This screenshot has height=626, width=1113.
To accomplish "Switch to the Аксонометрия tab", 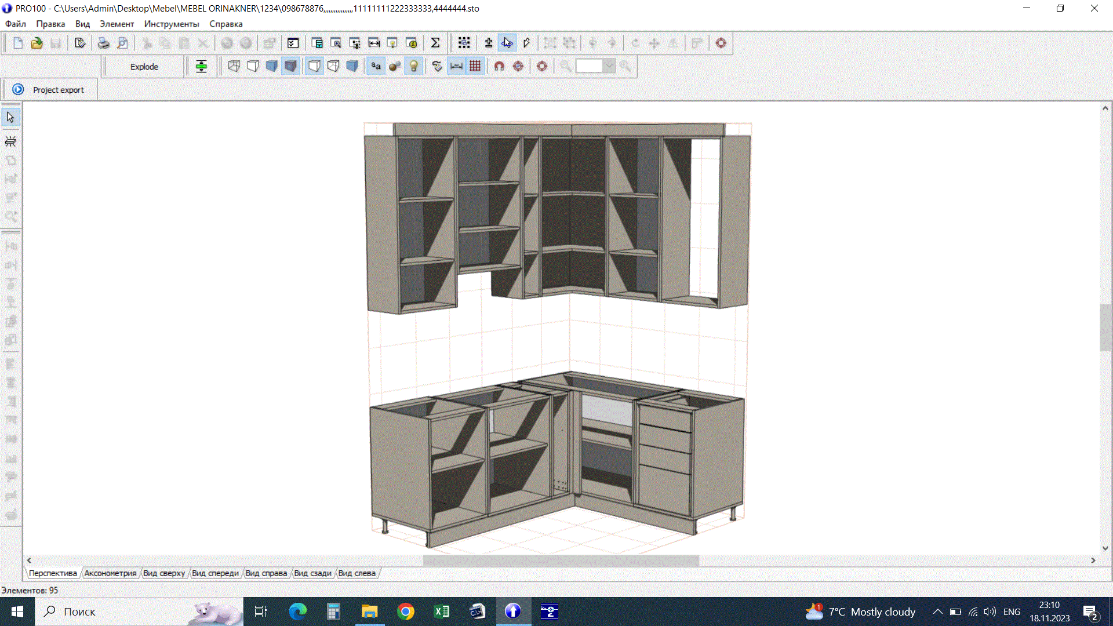I will [x=110, y=573].
